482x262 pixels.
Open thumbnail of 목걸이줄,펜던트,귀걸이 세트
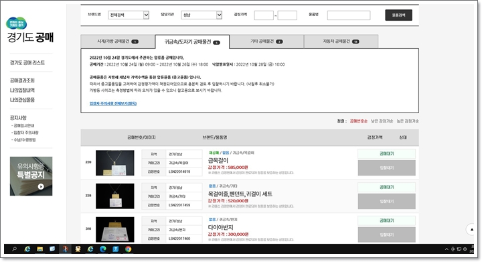115,196
